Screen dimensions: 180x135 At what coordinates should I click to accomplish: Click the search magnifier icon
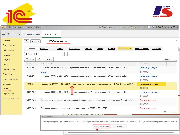coord(19,34)
